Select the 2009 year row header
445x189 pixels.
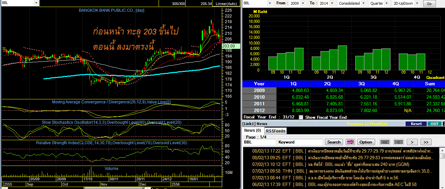(259, 90)
